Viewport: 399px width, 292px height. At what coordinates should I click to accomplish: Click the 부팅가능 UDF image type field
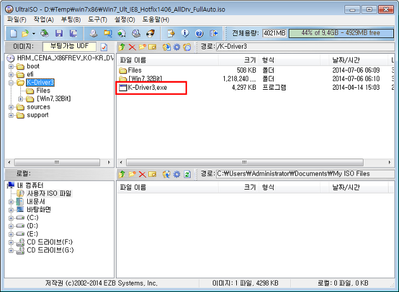pos(70,47)
